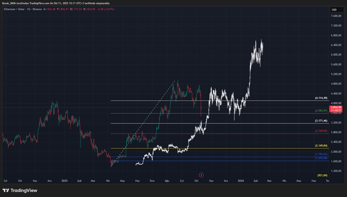Click 7.600,00 on the price axis
The image size is (347, 197).
[337, 16]
